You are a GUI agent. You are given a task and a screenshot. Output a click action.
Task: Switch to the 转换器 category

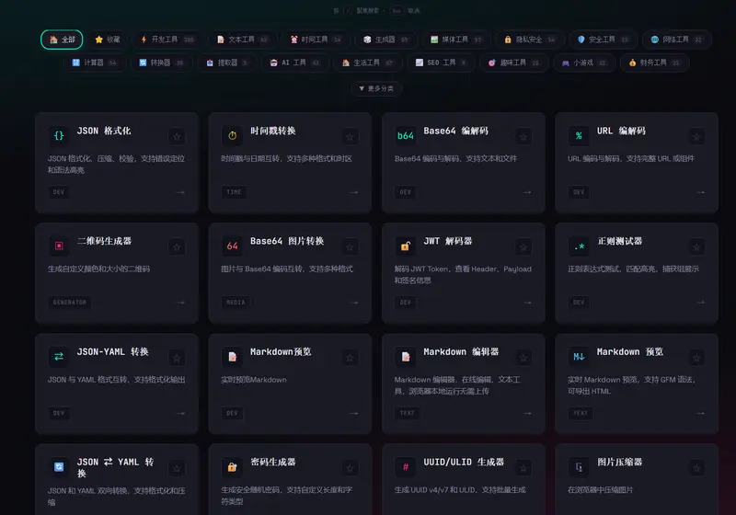coord(161,63)
